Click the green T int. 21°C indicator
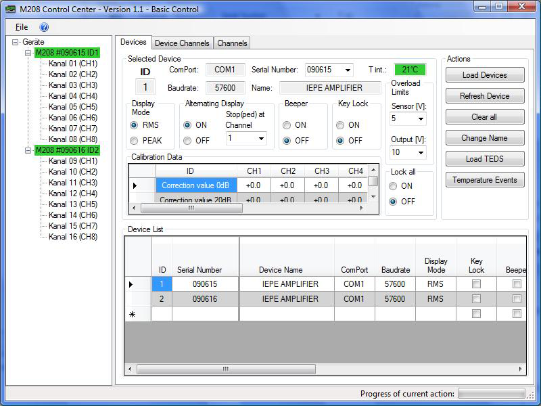The image size is (541, 406). coord(410,70)
